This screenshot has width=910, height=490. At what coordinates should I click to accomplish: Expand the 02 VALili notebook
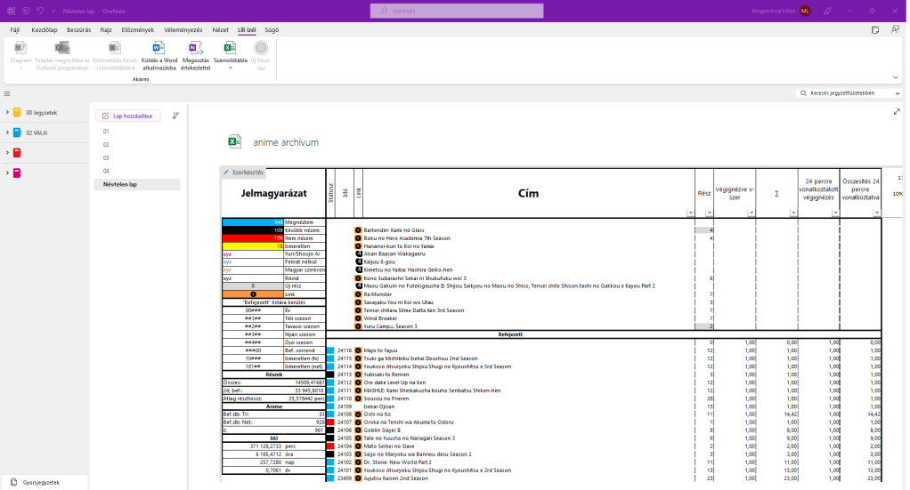tap(6, 133)
